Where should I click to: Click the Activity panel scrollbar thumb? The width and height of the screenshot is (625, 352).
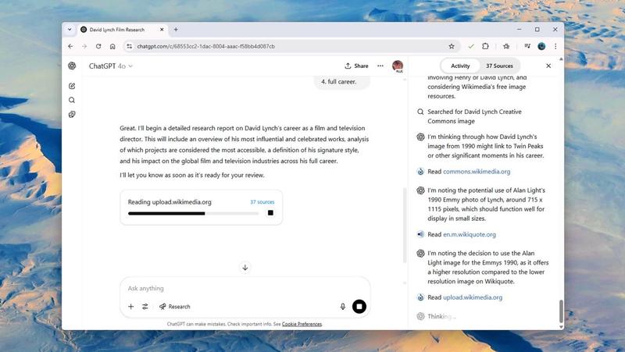pyautogui.click(x=561, y=311)
